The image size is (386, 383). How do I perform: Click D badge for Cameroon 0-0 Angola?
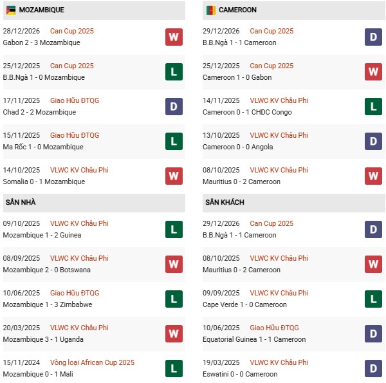[373, 141]
